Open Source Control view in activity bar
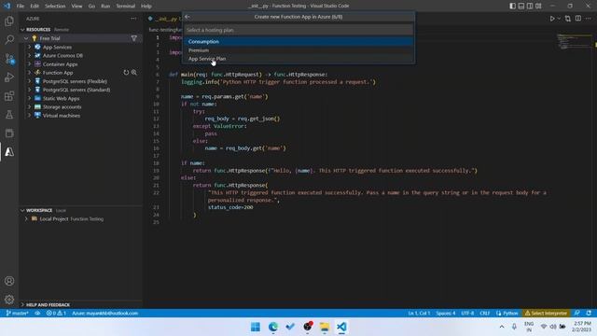The width and height of the screenshot is (597, 336). tap(9, 58)
